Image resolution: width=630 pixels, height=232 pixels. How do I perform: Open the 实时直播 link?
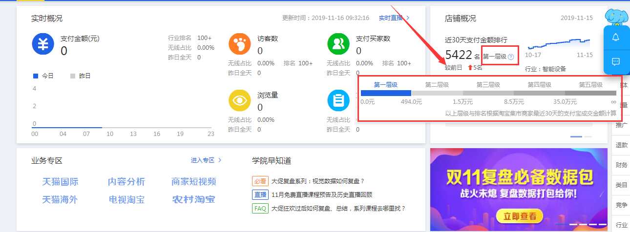pos(391,18)
